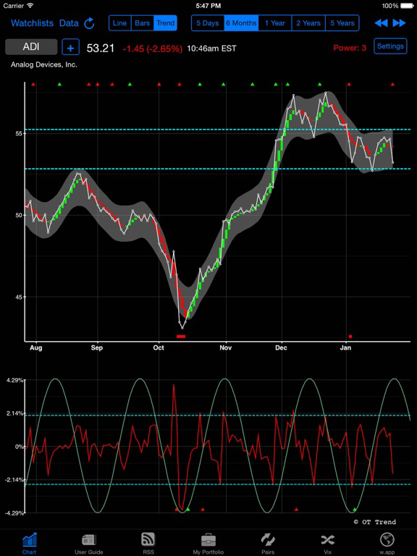The width and height of the screenshot is (417, 556).
Task: Tap the red bar marker below October low
Action: tap(181, 336)
